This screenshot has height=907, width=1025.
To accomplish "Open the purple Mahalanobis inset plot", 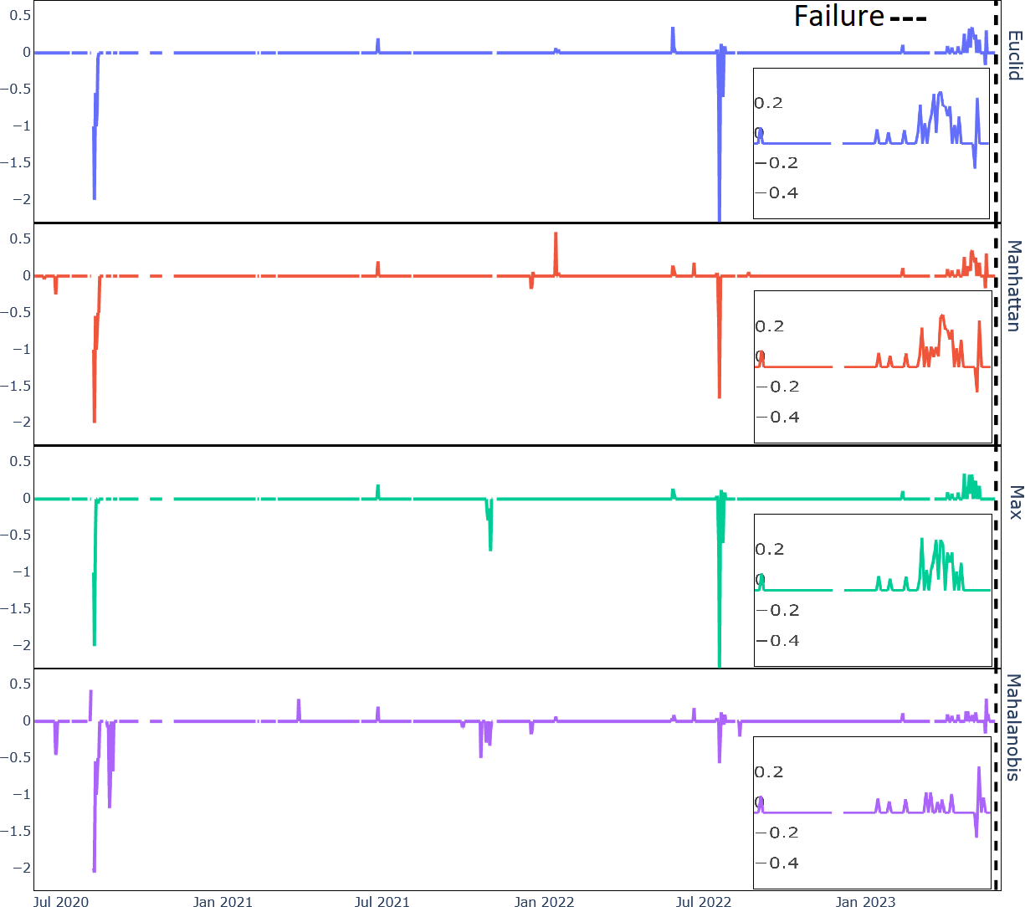I will (x=872, y=812).
